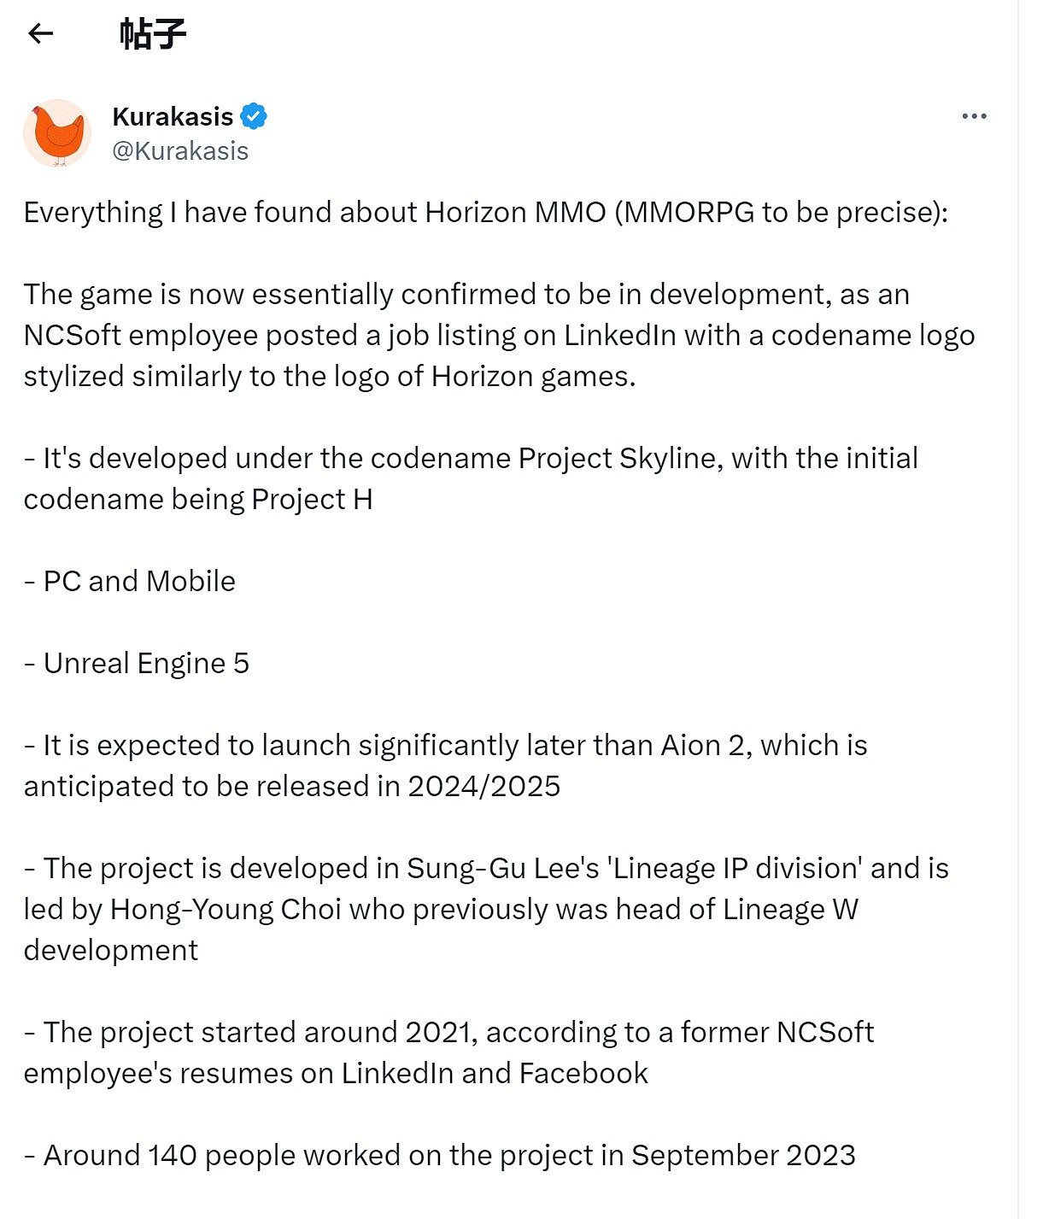Click the bullet mentioning Aion 2 launch
The height and width of the screenshot is (1219, 1055).
445,746
